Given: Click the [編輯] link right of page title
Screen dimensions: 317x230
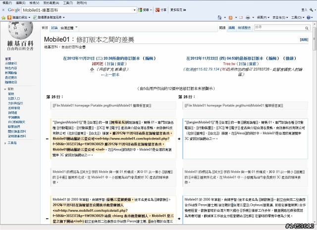Looking at the screenshot, I should pos(304,40).
